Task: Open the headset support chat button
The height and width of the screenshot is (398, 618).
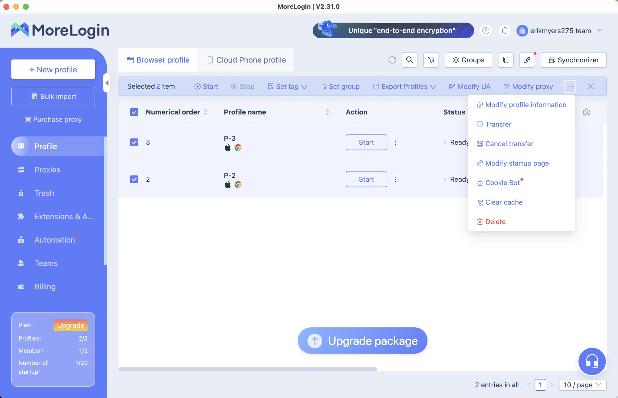Action: tap(592, 362)
